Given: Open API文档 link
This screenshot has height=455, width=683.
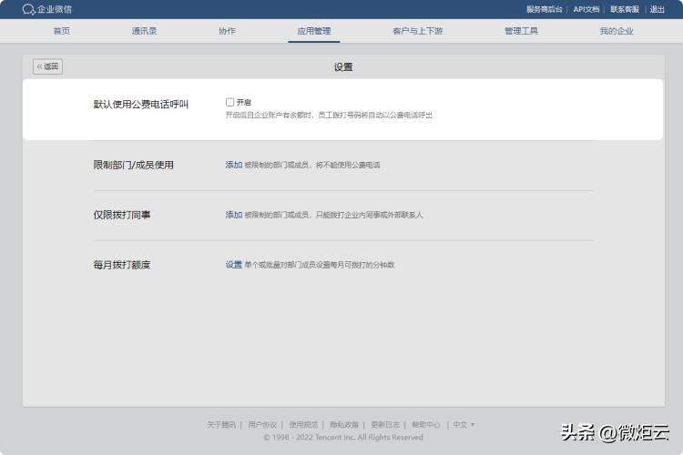Looking at the screenshot, I should pos(586,9).
